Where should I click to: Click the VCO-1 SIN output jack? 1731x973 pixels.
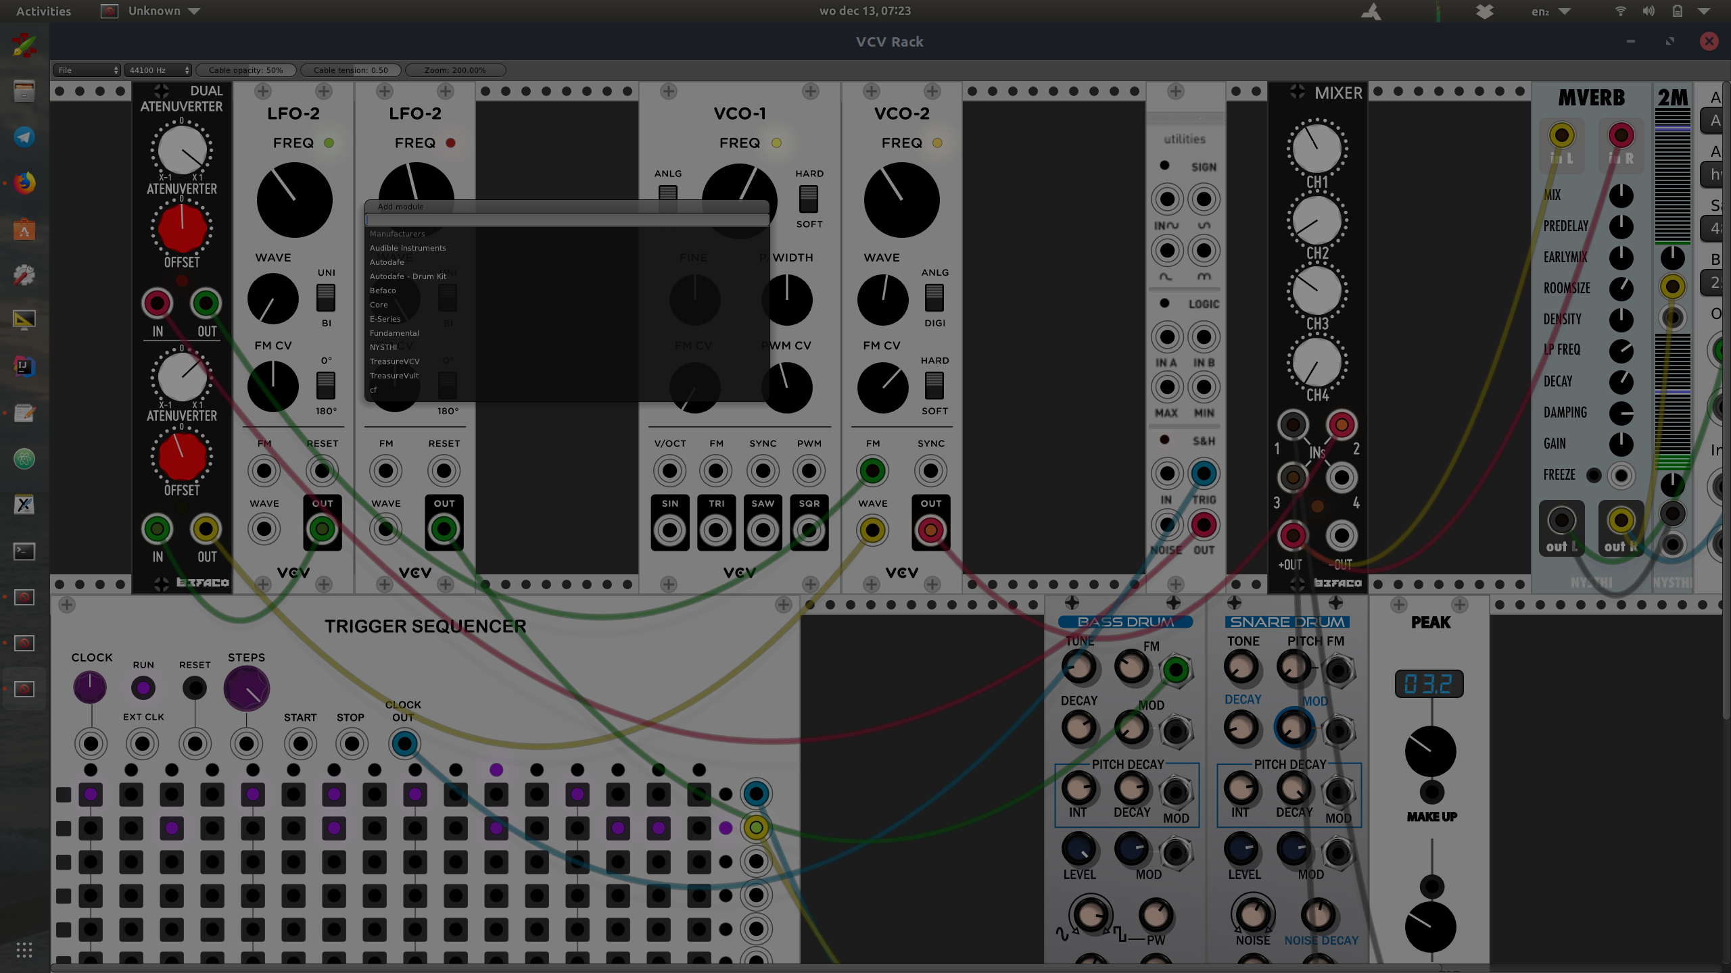[670, 530]
